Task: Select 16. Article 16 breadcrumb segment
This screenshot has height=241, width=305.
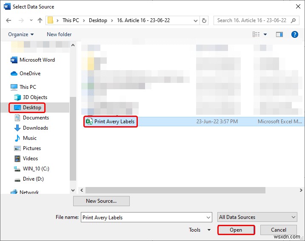Action: point(143,20)
